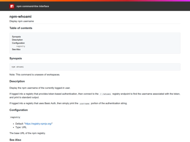Screen dimensions: 190x142
Task: Click the username inline code
Action: 84,103
